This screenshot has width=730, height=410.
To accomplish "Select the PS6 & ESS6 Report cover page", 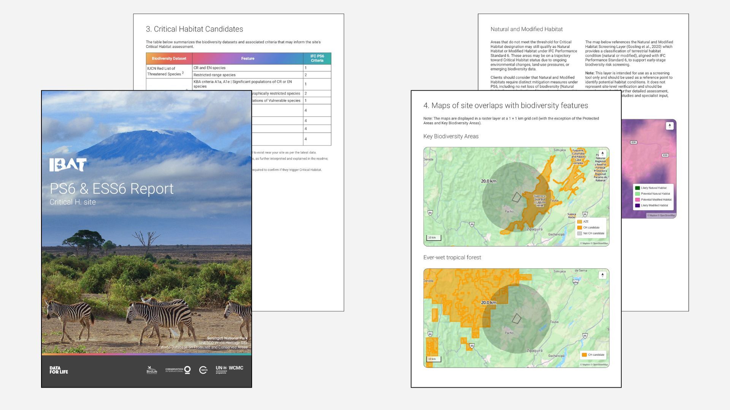I will point(146,239).
